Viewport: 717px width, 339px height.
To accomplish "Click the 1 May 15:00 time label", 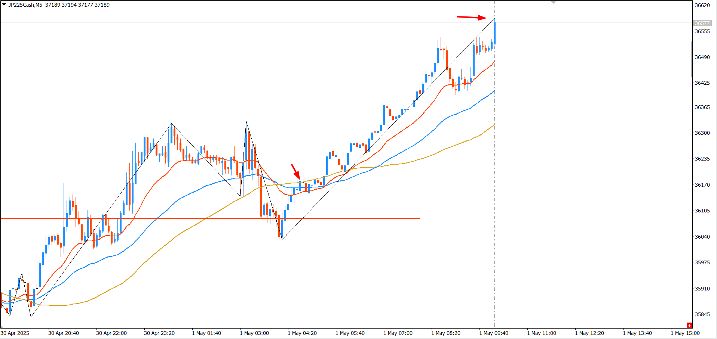I will pyautogui.click(x=685, y=333).
